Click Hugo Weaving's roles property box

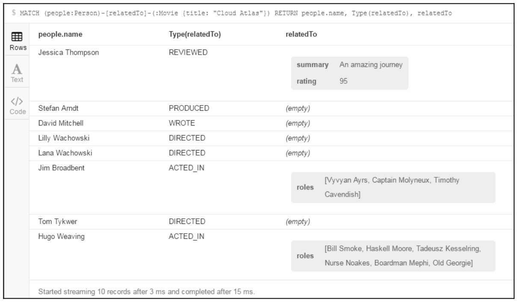(x=393, y=256)
